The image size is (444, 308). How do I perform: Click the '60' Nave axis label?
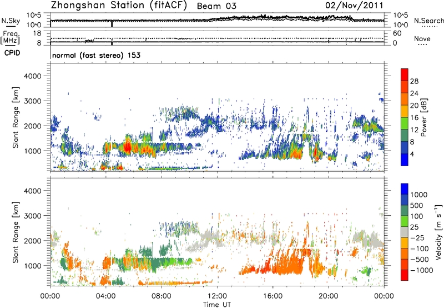(397, 33)
